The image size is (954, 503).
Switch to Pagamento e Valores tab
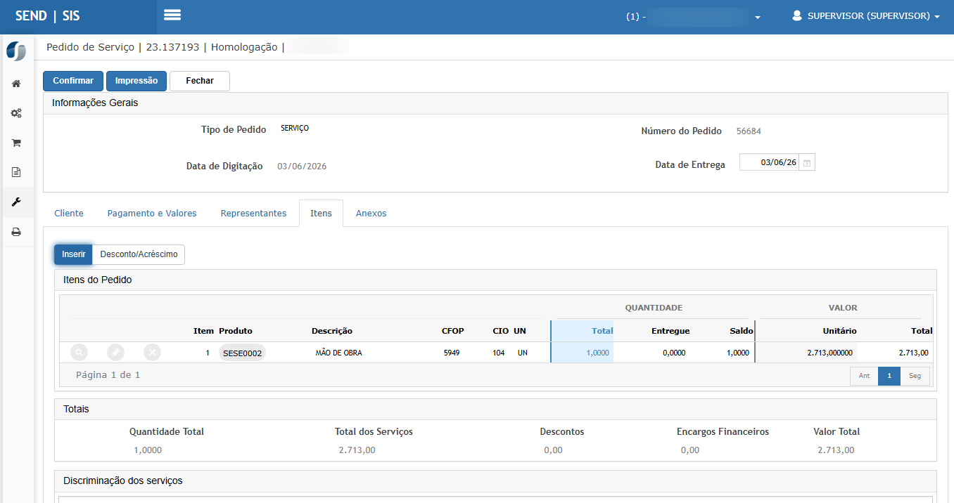[x=152, y=213]
